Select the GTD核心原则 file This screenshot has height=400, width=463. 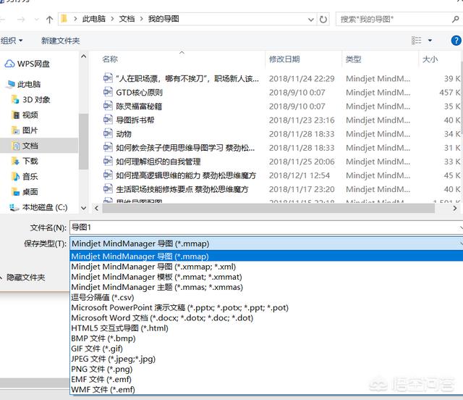pyautogui.click(x=139, y=93)
